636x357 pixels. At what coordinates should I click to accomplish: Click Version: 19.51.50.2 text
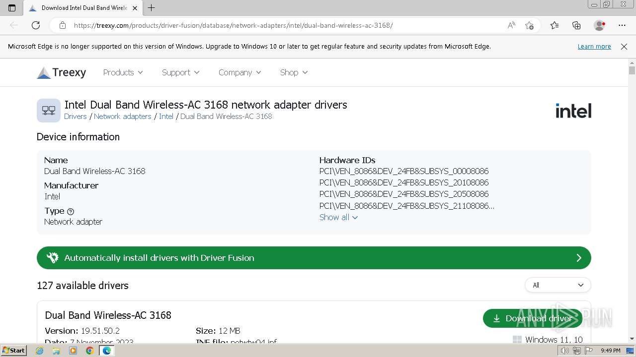coord(82,331)
